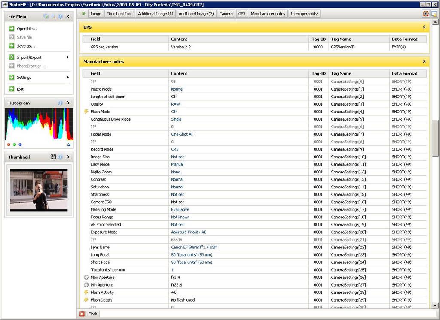Click the lens name value 'Canon EF 50mm f/1.4 USM'
This screenshot has height=320, width=440.
tap(194, 247)
